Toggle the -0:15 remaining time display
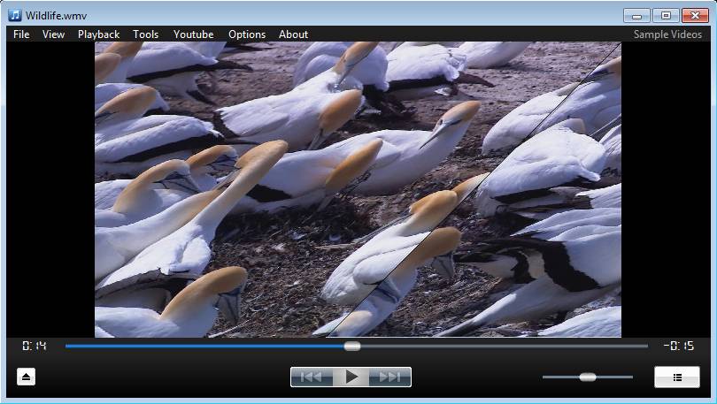The image size is (717, 404). [678, 347]
